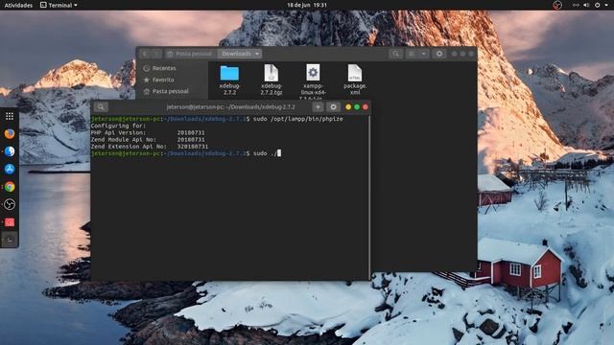Focus Terminal from the dock
614x345 pixels.
10,240
